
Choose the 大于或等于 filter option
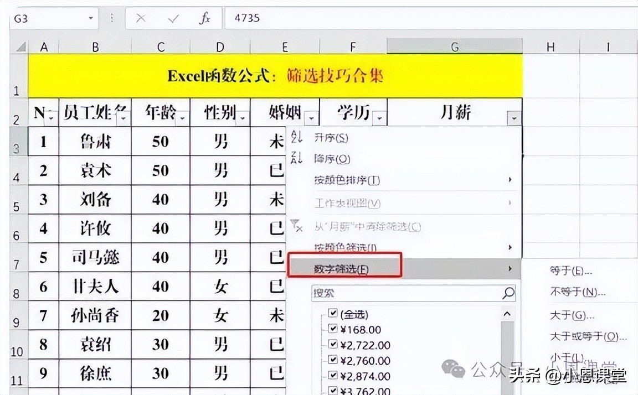[x=587, y=336]
